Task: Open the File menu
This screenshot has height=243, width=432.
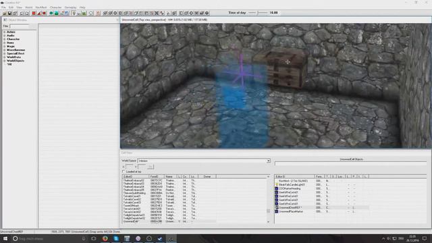Action: [x=3, y=7]
